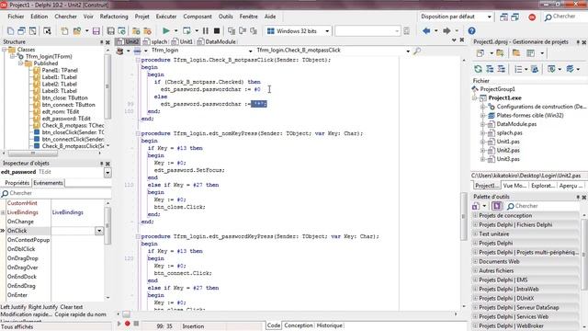This screenshot has height=331, width=588.
Task: Expand the LiveBindings property
Action: pos(3,212)
